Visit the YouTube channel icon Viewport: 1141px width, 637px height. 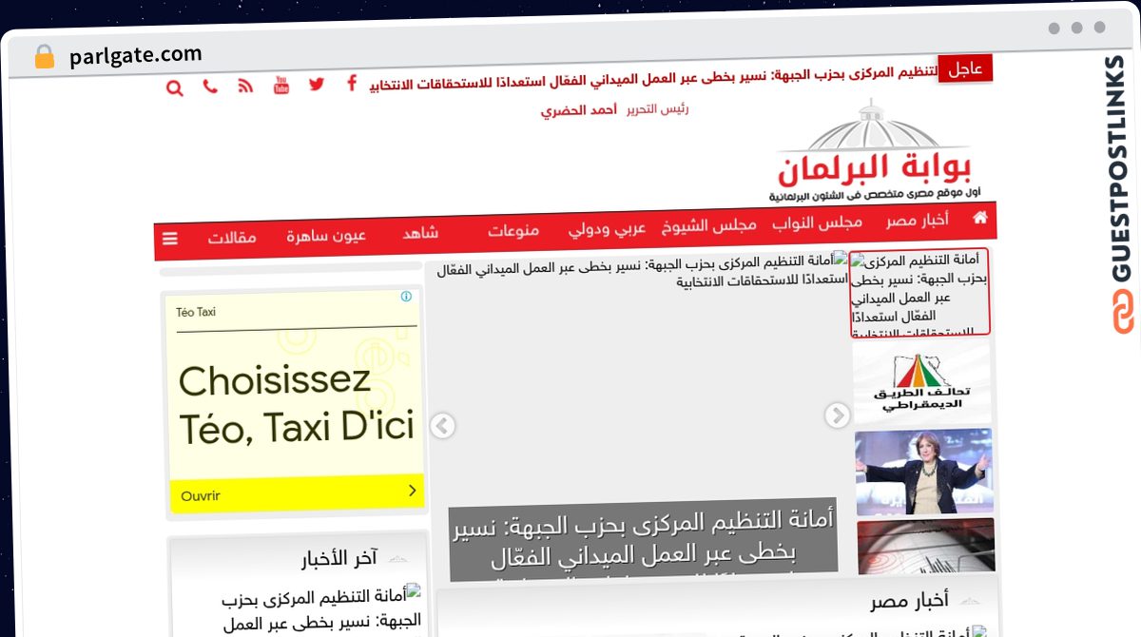[281, 85]
